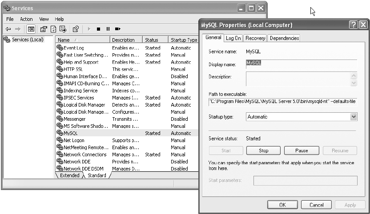Image resolution: width=370 pixels, height=214 pixels.
Task: Click inside the Description text box
Action: pos(298,79)
